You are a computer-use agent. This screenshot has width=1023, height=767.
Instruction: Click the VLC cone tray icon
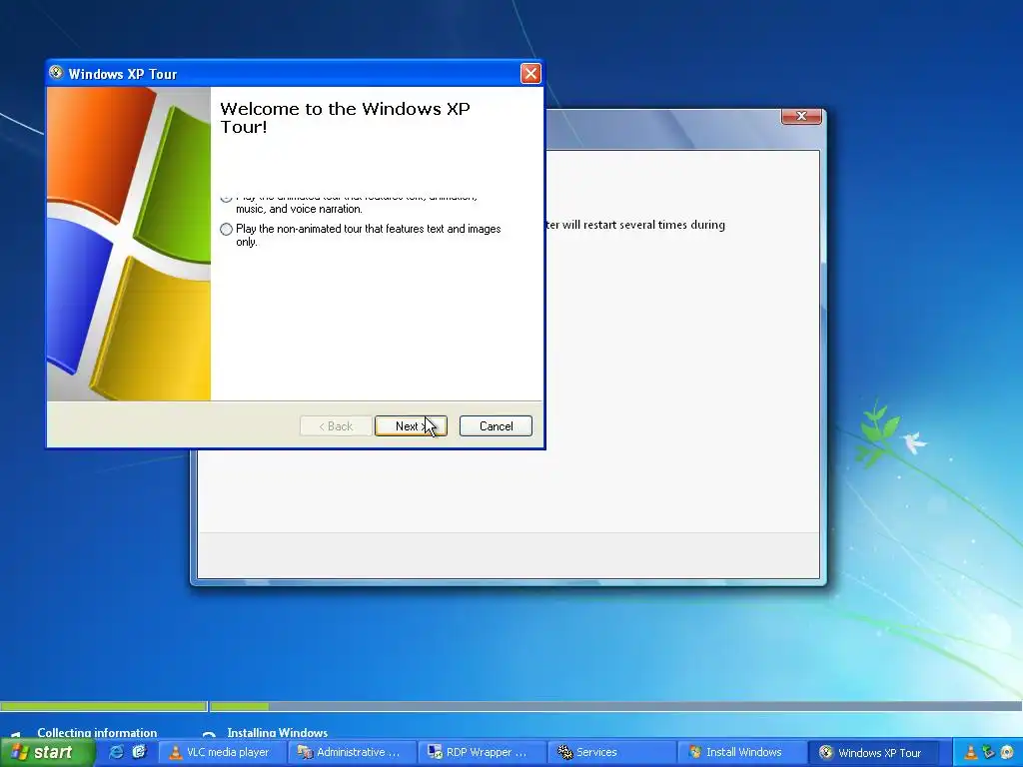(x=971, y=752)
